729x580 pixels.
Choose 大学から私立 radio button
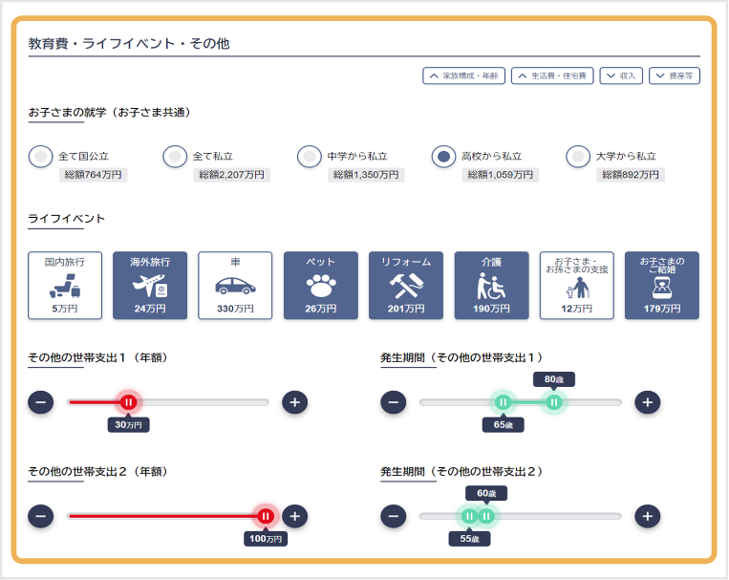578,157
